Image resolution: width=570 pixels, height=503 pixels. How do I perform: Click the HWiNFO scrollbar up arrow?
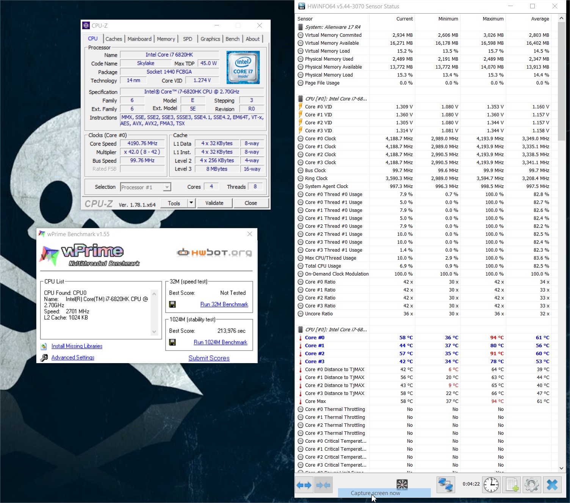pos(562,18)
